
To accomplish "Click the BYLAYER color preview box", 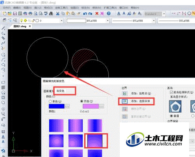I will (x=76, y=21).
